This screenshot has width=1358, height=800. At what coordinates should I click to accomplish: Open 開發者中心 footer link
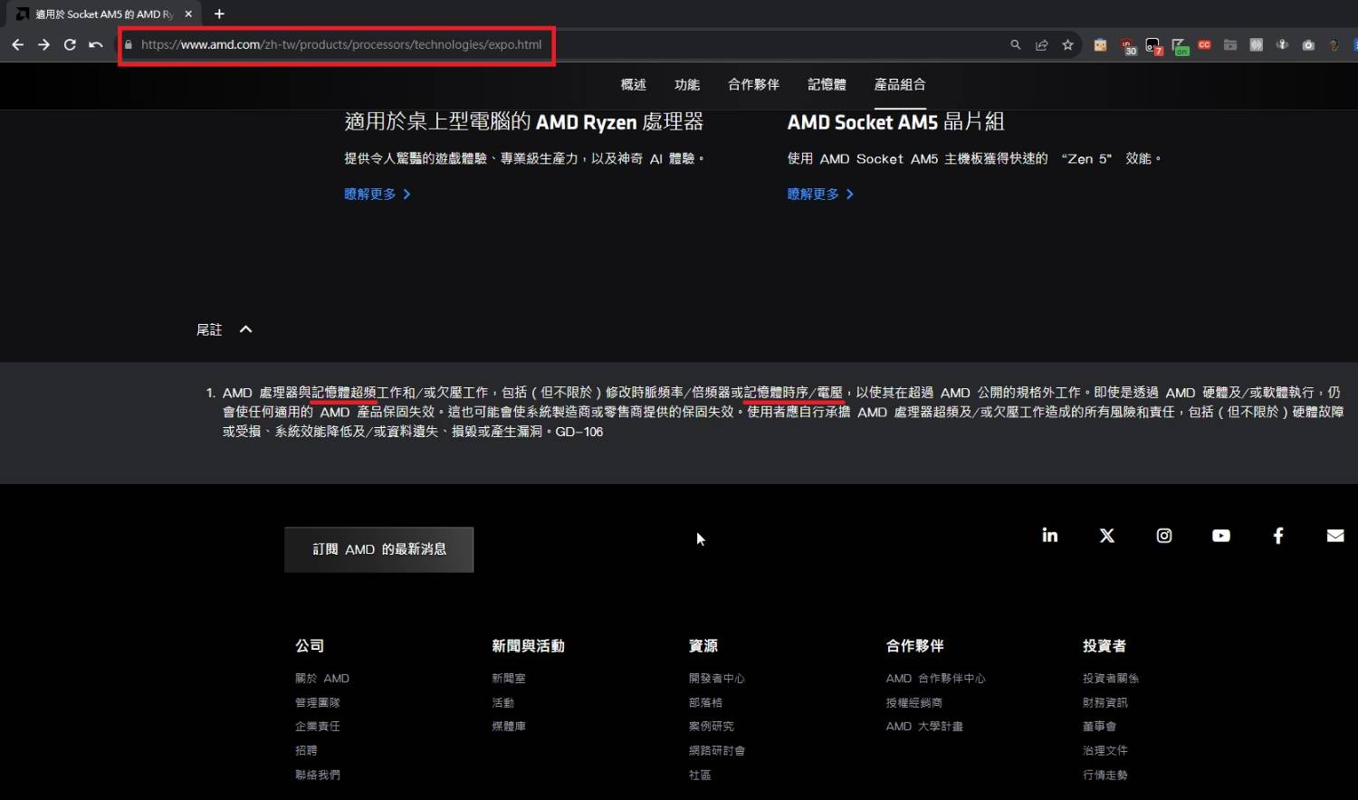pyautogui.click(x=717, y=678)
